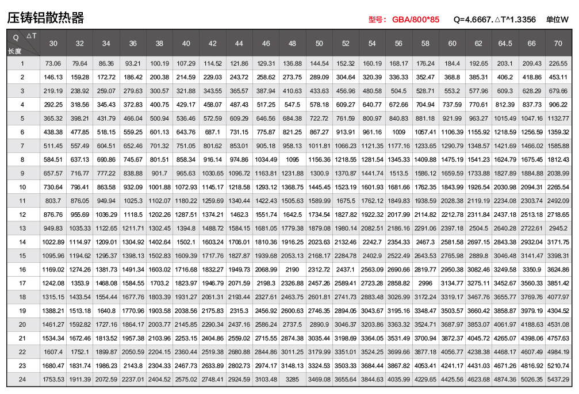Click row label 12 in the 长度 column
The image size is (579, 394).
(22, 215)
